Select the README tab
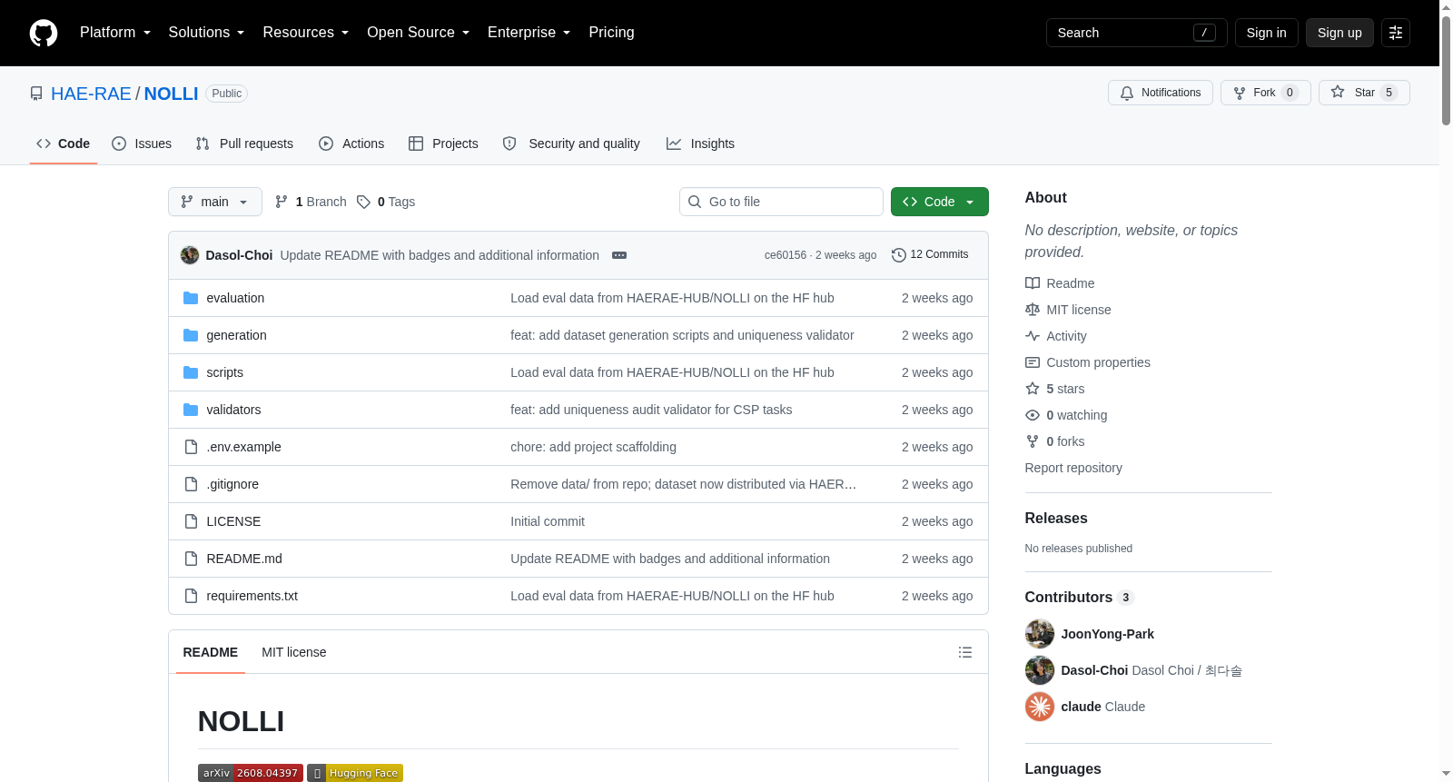Viewport: 1453px width, 782px height. (x=211, y=652)
